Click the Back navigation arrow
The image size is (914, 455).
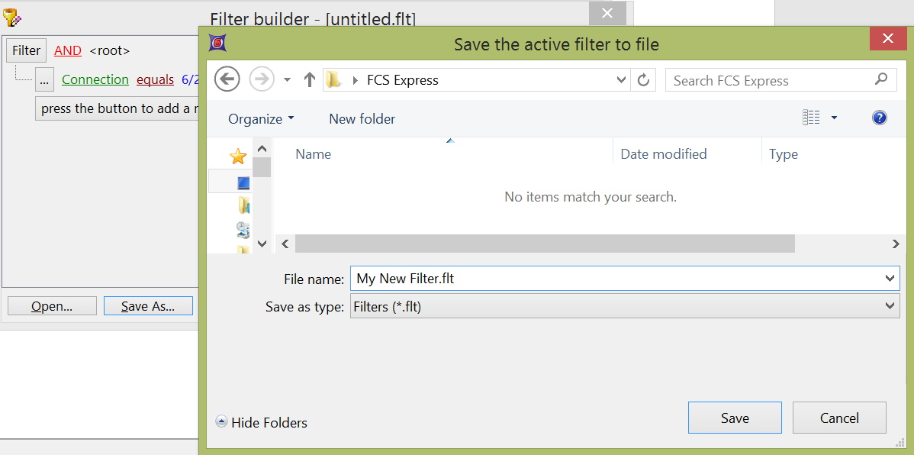tap(227, 79)
